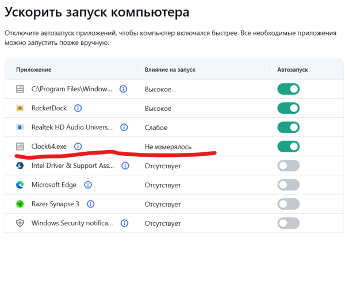The image size is (345, 281).
Task: Disable autostart for C:\Program Files\Window...
Action: 288,89
